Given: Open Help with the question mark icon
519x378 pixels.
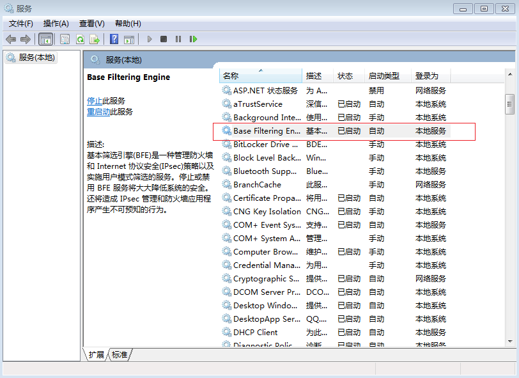Looking at the screenshot, I should (x=114, y=39).
